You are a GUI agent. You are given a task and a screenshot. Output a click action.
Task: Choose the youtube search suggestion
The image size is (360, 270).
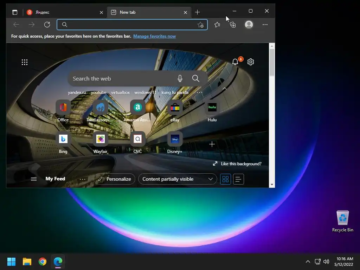[x=98, y=92]
